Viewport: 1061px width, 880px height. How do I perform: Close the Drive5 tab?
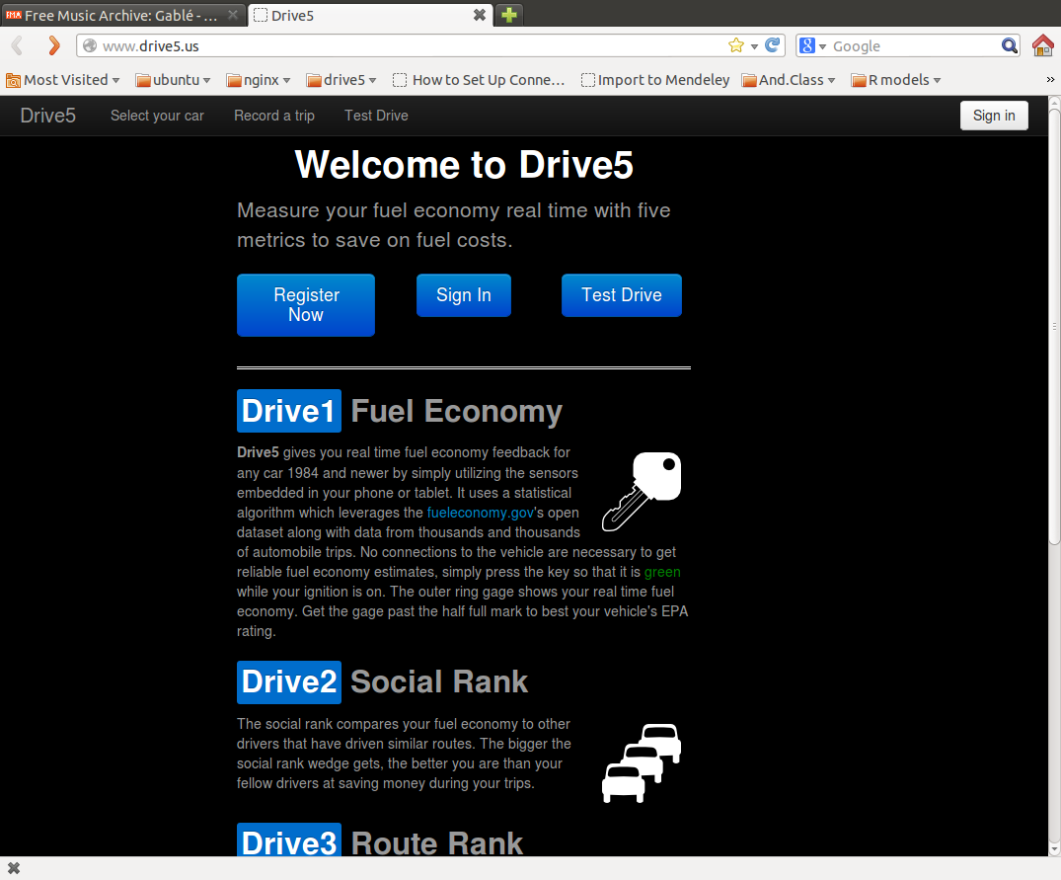pos(479,15)
